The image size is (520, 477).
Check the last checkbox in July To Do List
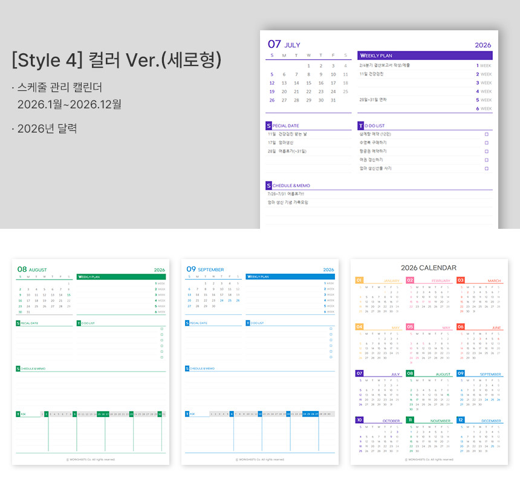point(486,168)
